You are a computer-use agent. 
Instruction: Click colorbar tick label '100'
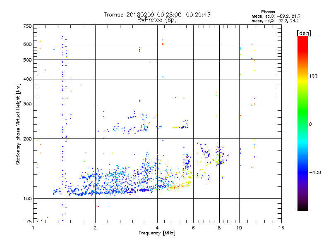[313, 76]
